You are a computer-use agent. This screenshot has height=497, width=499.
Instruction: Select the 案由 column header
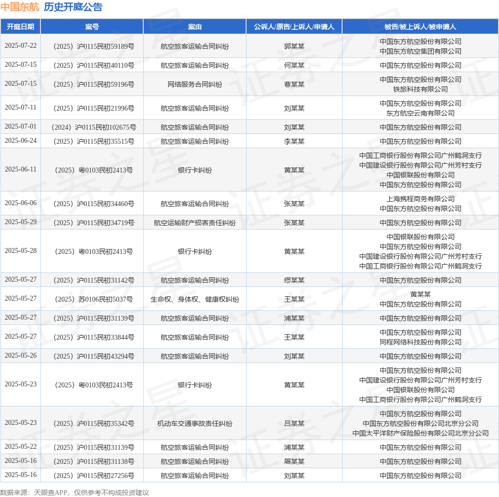point(195,27)
